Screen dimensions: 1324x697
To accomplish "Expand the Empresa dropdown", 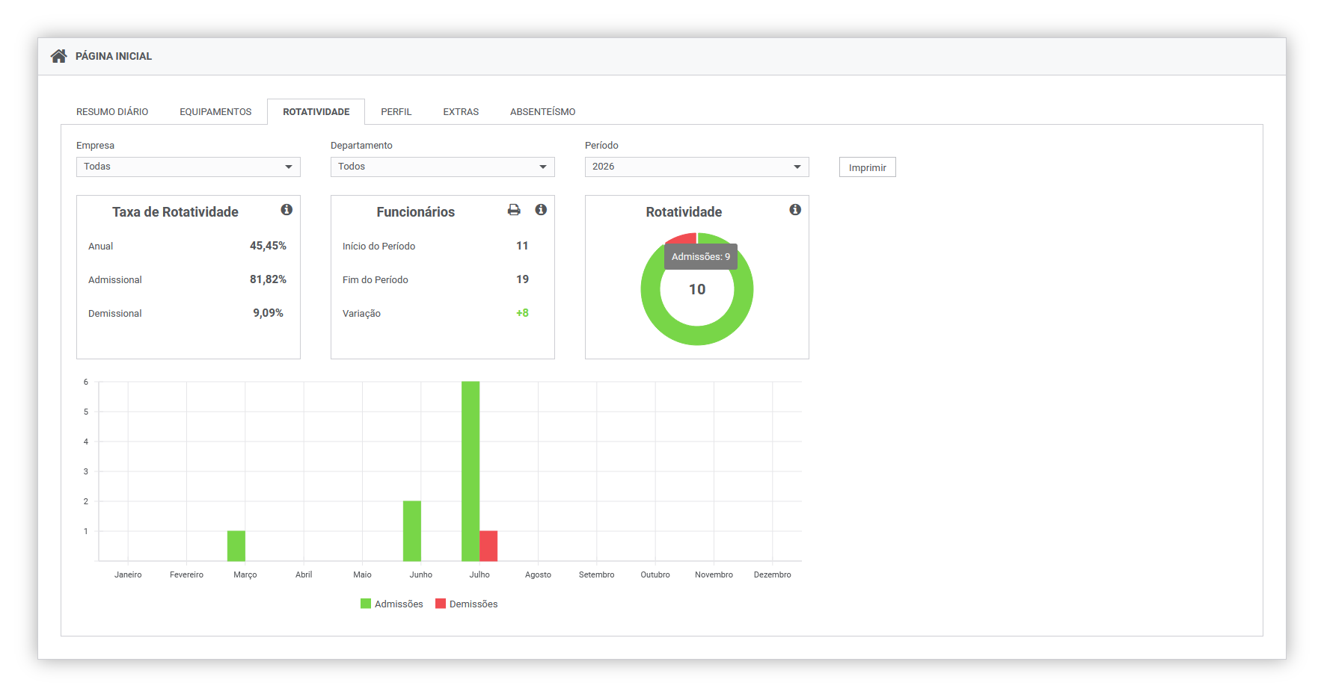I will [189, 167].
